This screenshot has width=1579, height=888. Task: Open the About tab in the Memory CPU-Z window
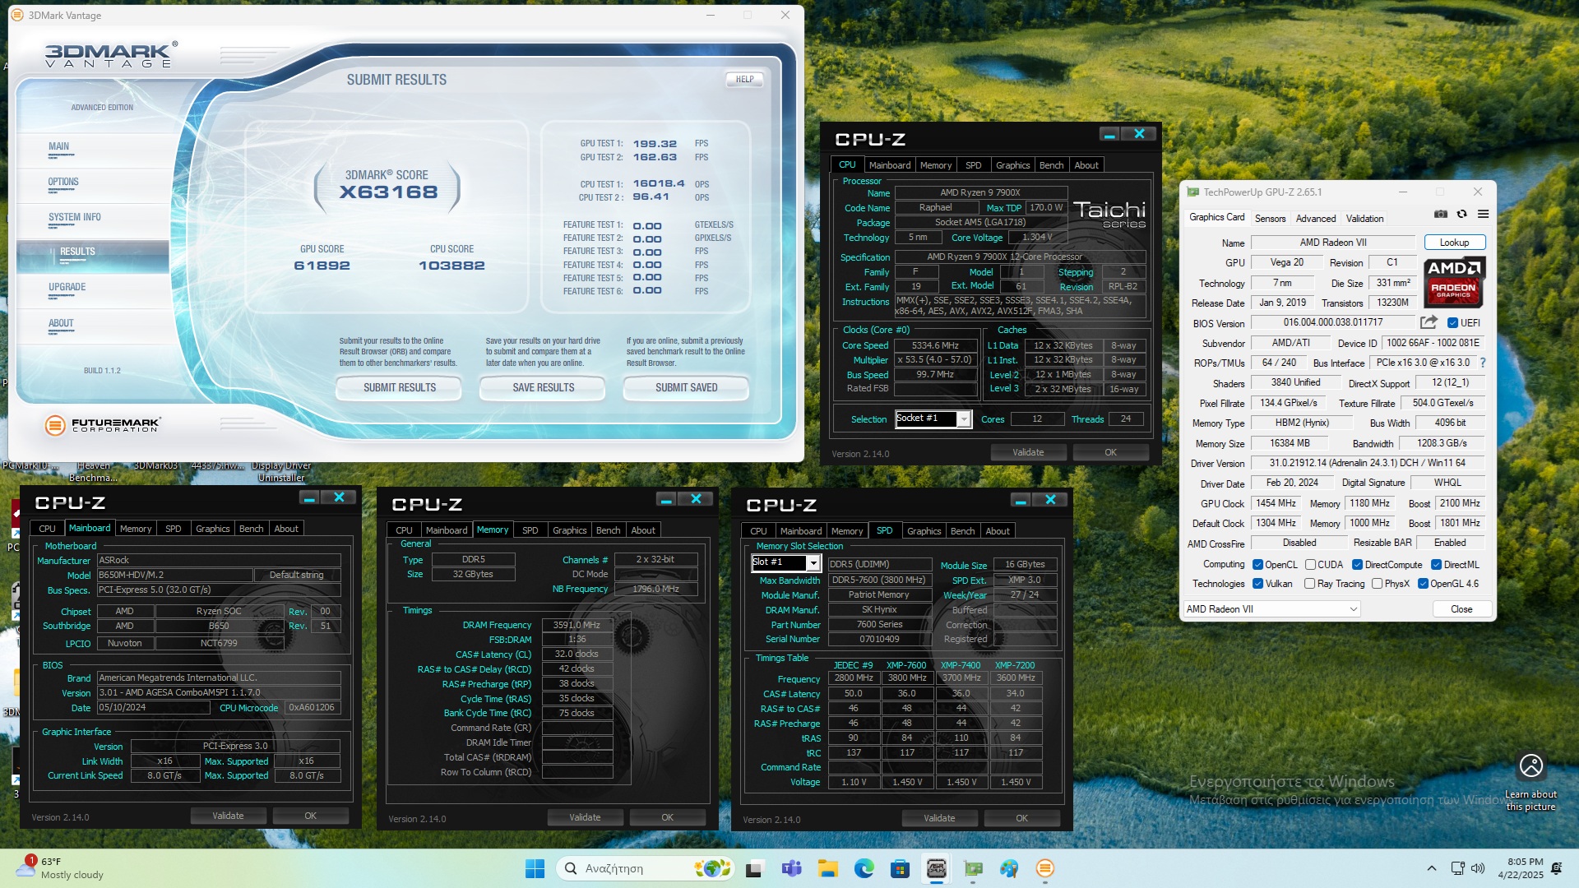(643, 530)
